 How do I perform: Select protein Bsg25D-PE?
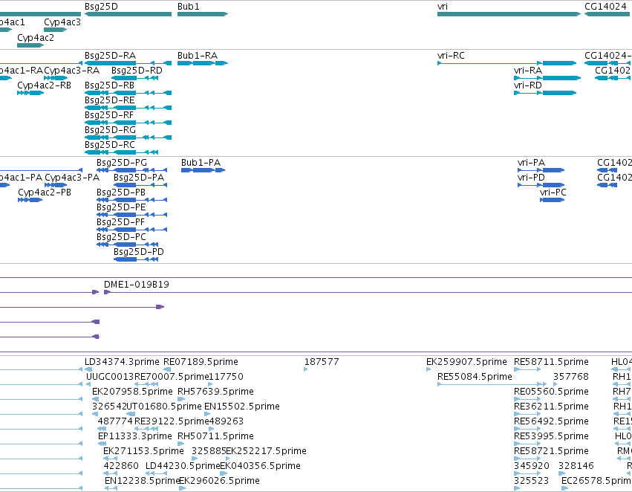[131, 215]
